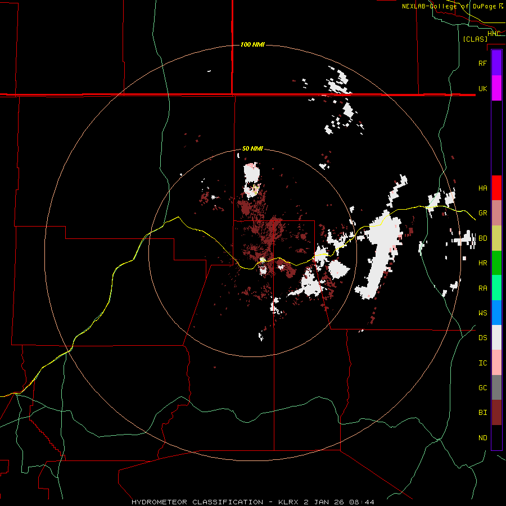The image size is (506, 506).
Task: Click the 100 NMI range ring label
Action: [252, 44]
